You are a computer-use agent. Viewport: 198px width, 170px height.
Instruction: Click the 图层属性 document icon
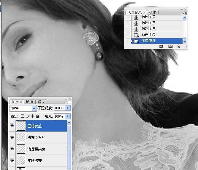[136, 41]
